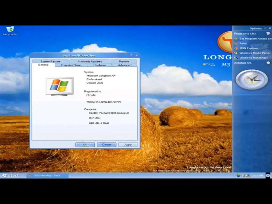Click the second system tray icon
The width and height of the screenshot is (272, 204).
pos(243,176)
